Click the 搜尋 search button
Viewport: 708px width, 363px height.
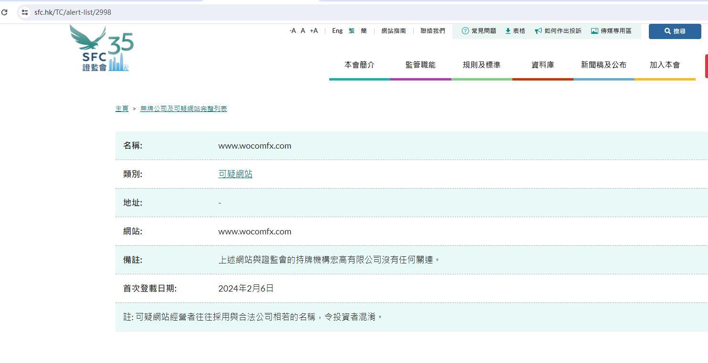click(x=675, y=31)
